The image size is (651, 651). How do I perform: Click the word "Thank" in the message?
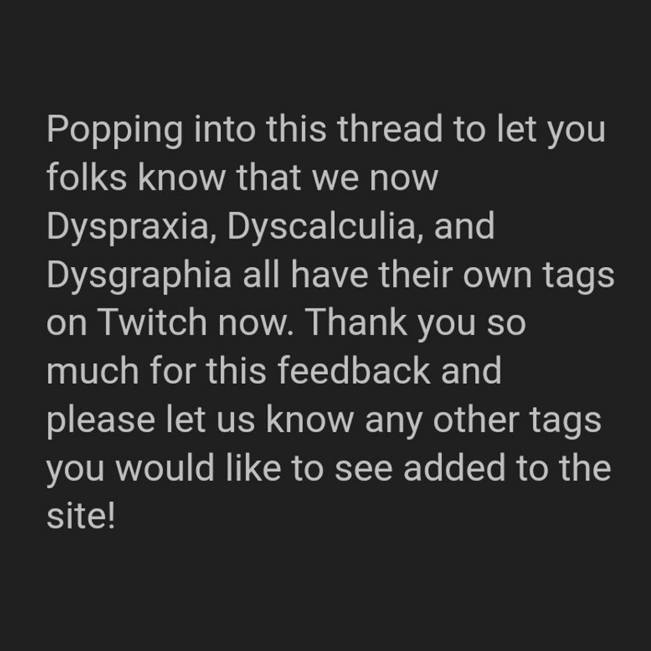356,322
